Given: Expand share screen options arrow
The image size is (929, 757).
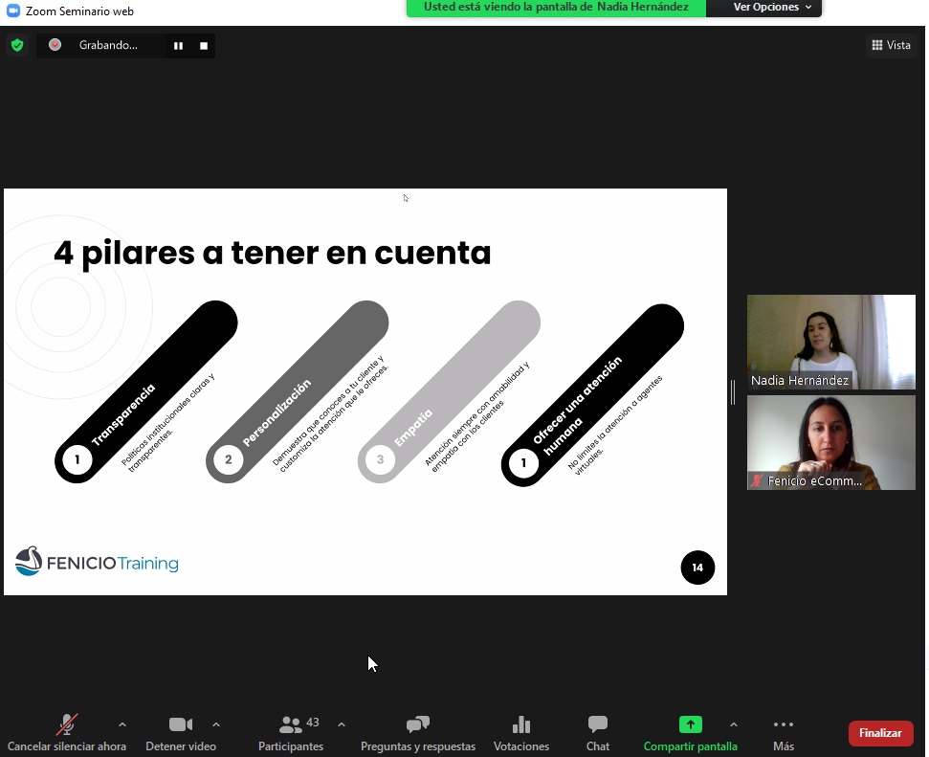Looking at the screenshot, I should pos(734,724).
